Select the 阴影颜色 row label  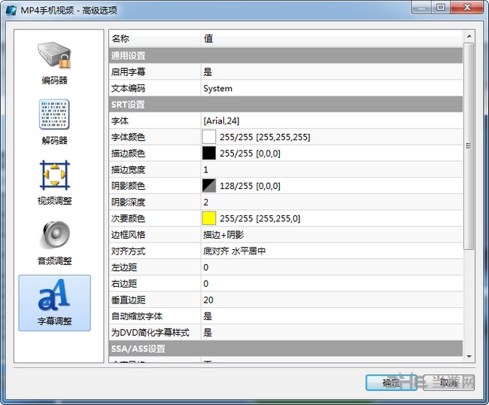pyautogui.click(x=128, y=186)
